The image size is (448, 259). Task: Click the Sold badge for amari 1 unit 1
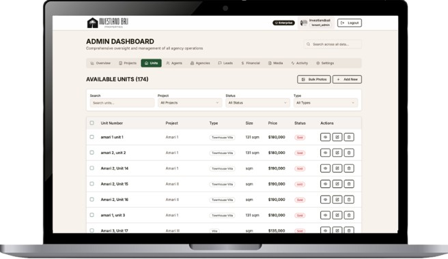[x=300, y=138]
